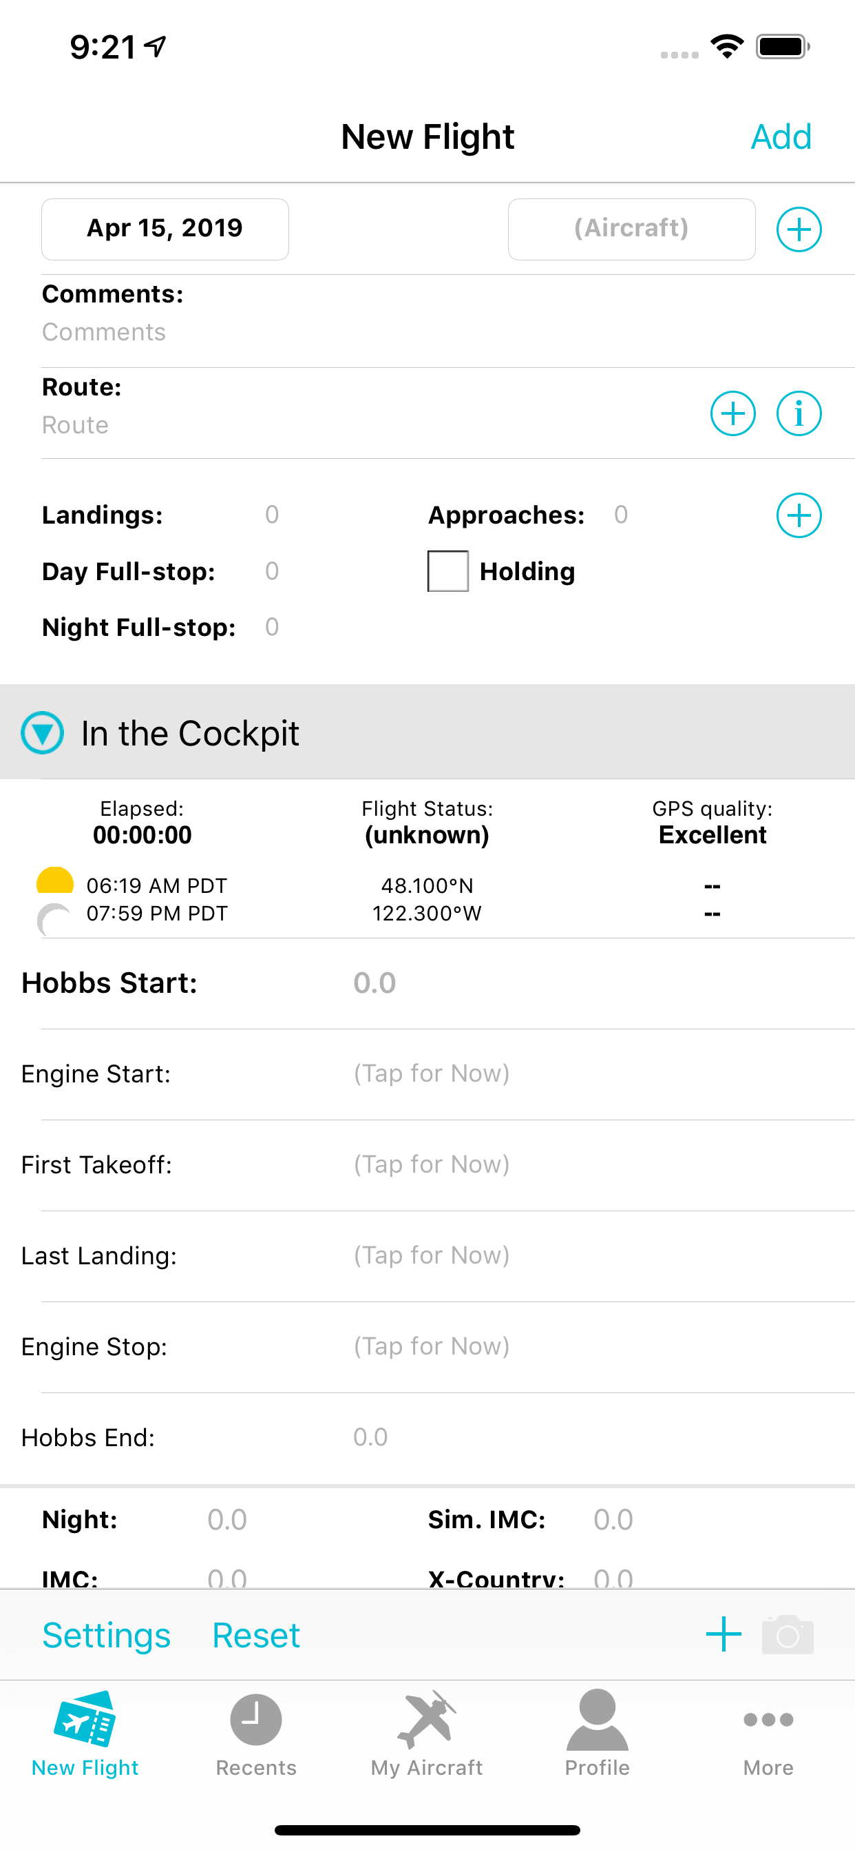Image resolution: width=855 pixels, height=1852 pixels.
Task: Open the Route info icon
Action: [x=799, y=413]
